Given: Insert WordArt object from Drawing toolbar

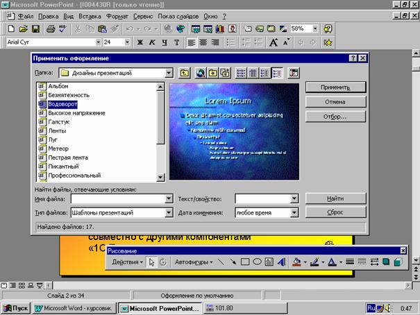Looking at the screenshot, I should (281, 262).
